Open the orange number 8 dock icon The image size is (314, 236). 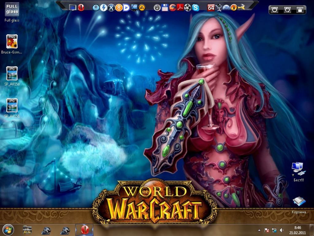(119, 8)
